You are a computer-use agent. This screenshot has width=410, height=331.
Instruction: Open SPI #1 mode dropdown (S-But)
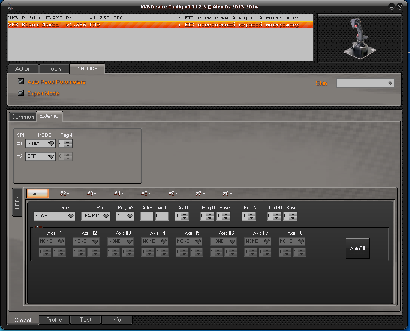[41, 143]
